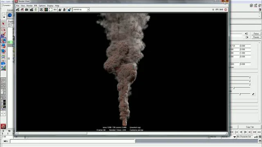Select the Rotate tool in Maya toolbox
Screen dimensions: 262x147
pyautogui.click(x=3, y=46)
